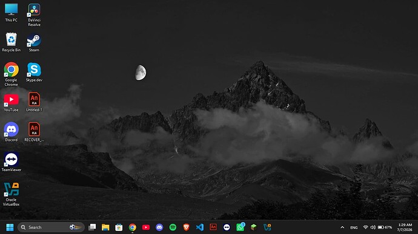Launch Steam from the desktop
This screenshot has height=234, width=418.
point(34,42)
